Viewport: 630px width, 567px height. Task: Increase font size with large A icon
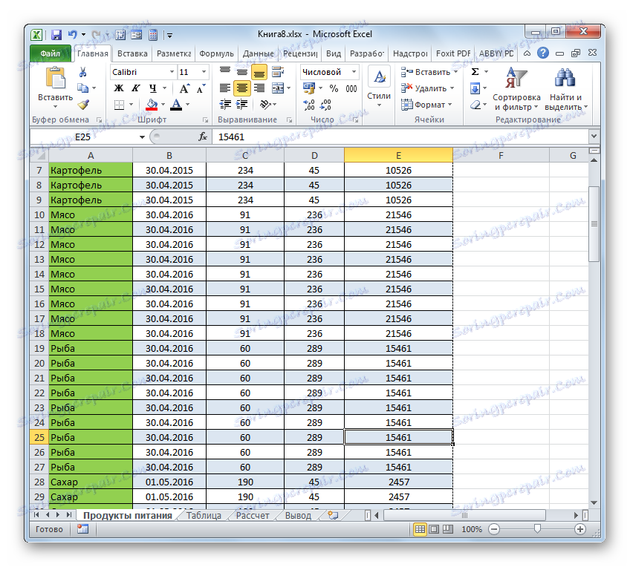184,88
